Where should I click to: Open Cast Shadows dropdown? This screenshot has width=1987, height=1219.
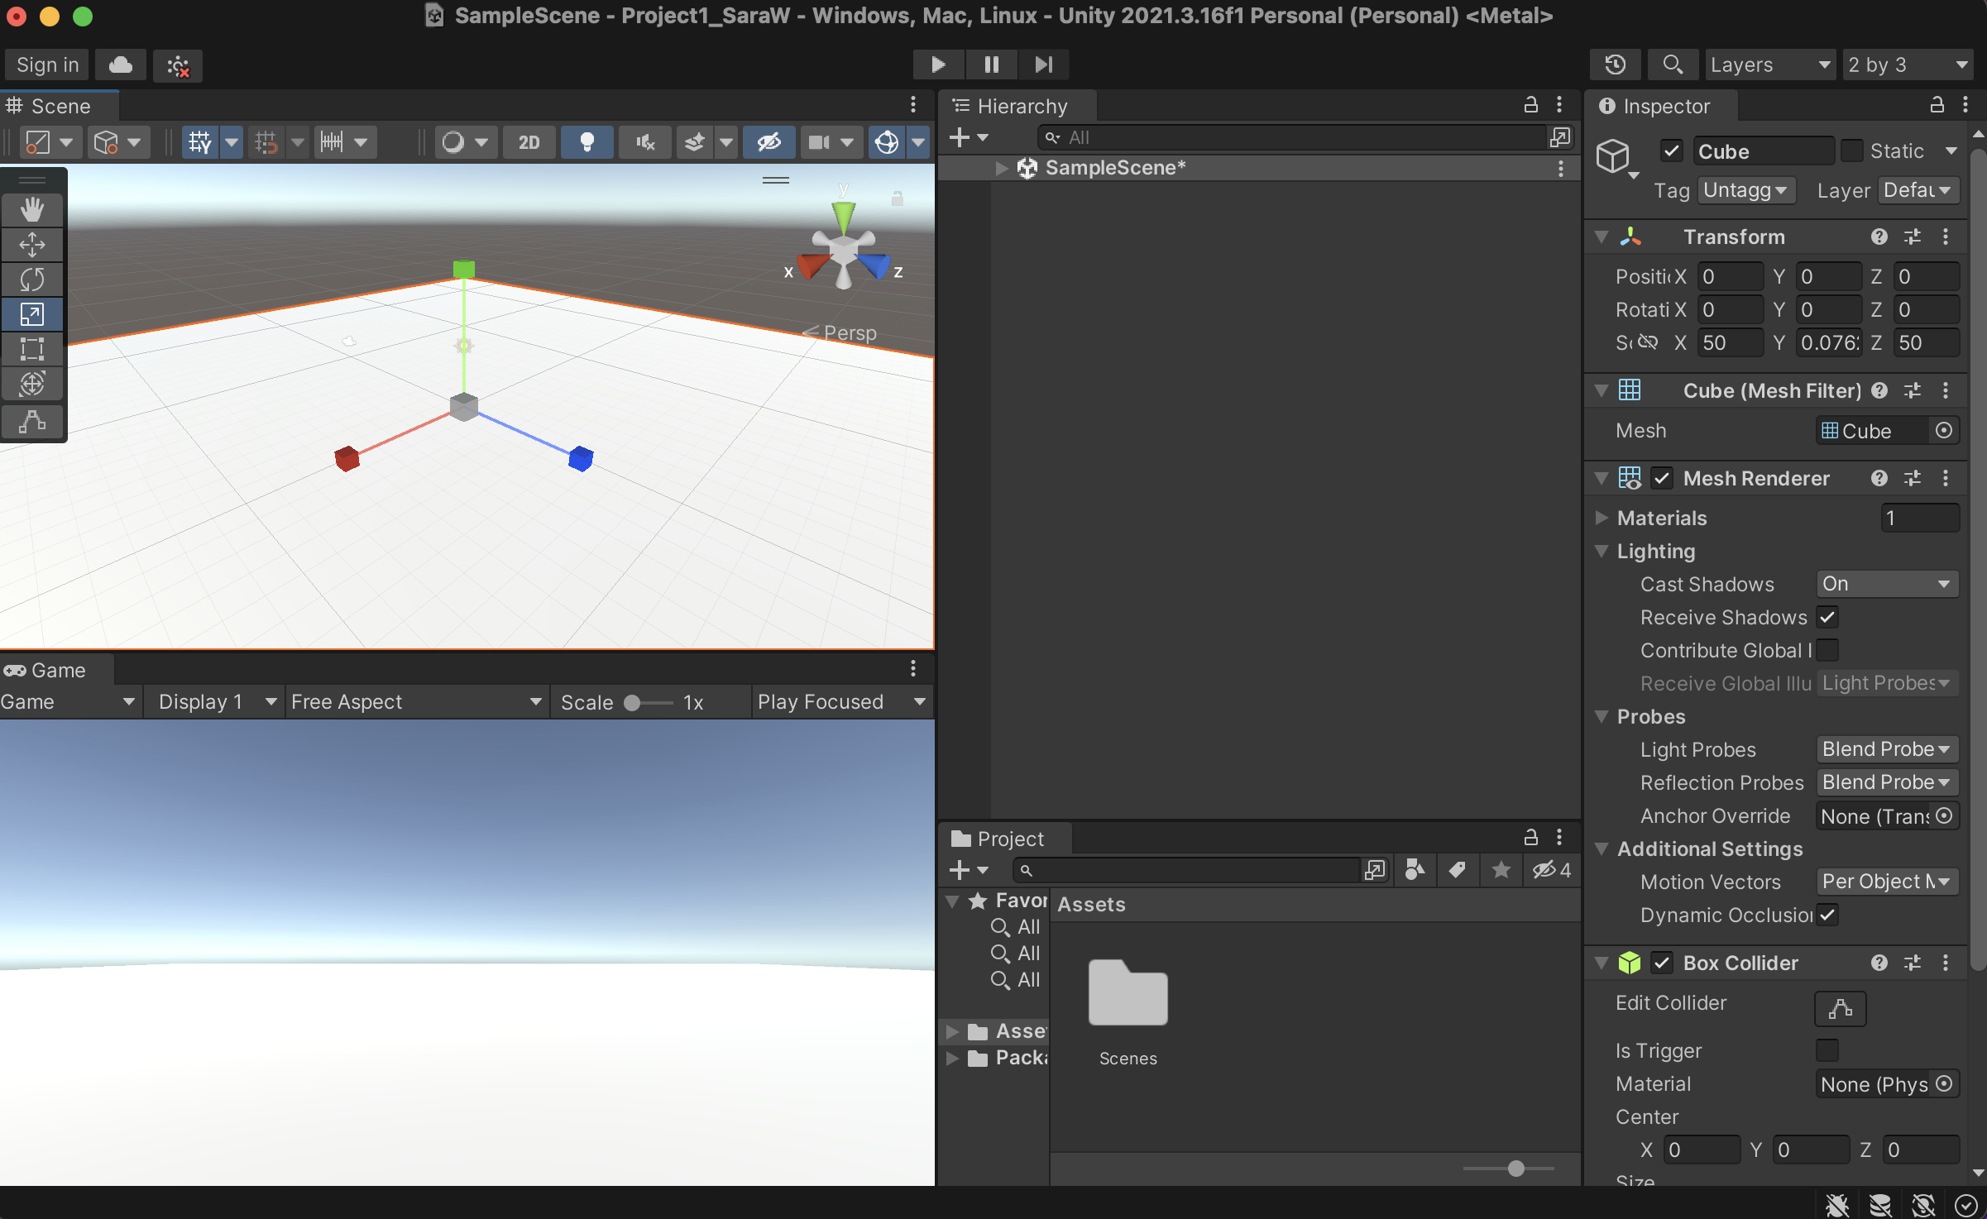pos(1887,585)
